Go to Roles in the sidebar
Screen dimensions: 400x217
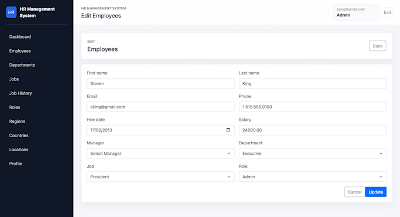click(15, 107)
